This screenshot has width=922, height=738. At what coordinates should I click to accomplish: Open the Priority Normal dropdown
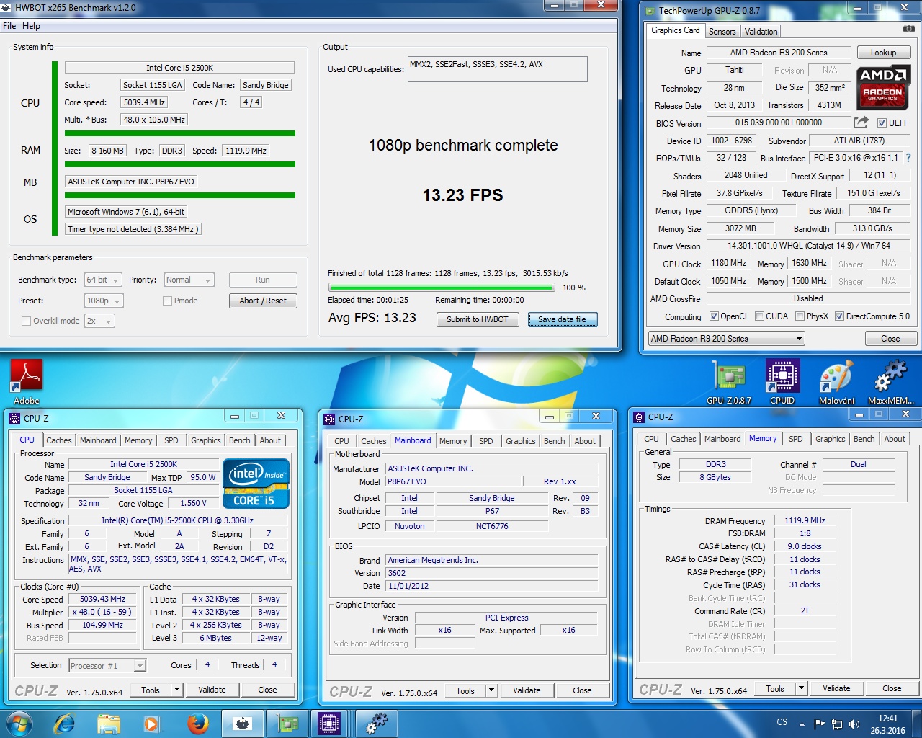[x=189, y=280]
